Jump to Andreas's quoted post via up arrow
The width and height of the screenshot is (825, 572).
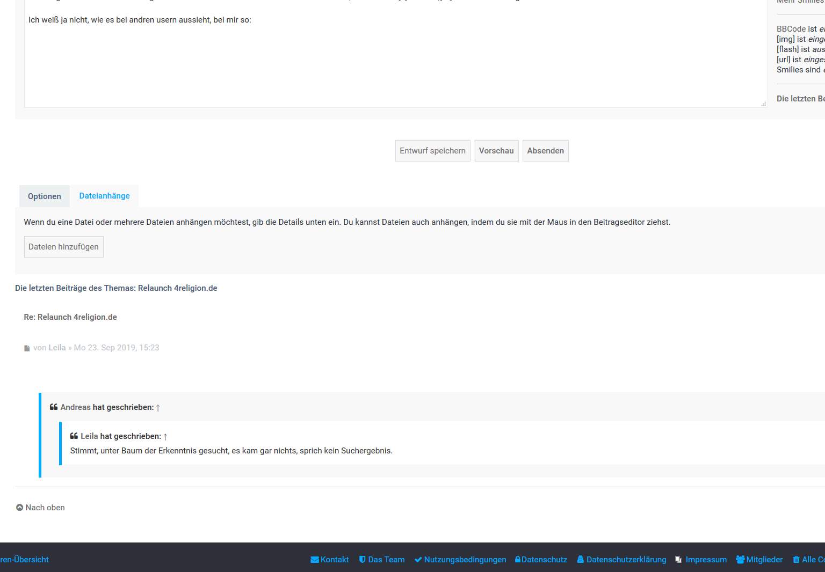[158, 408]
